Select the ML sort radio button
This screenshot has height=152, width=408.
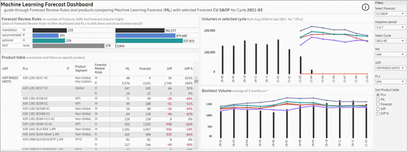pyautogui.click(x=378, y=100)
